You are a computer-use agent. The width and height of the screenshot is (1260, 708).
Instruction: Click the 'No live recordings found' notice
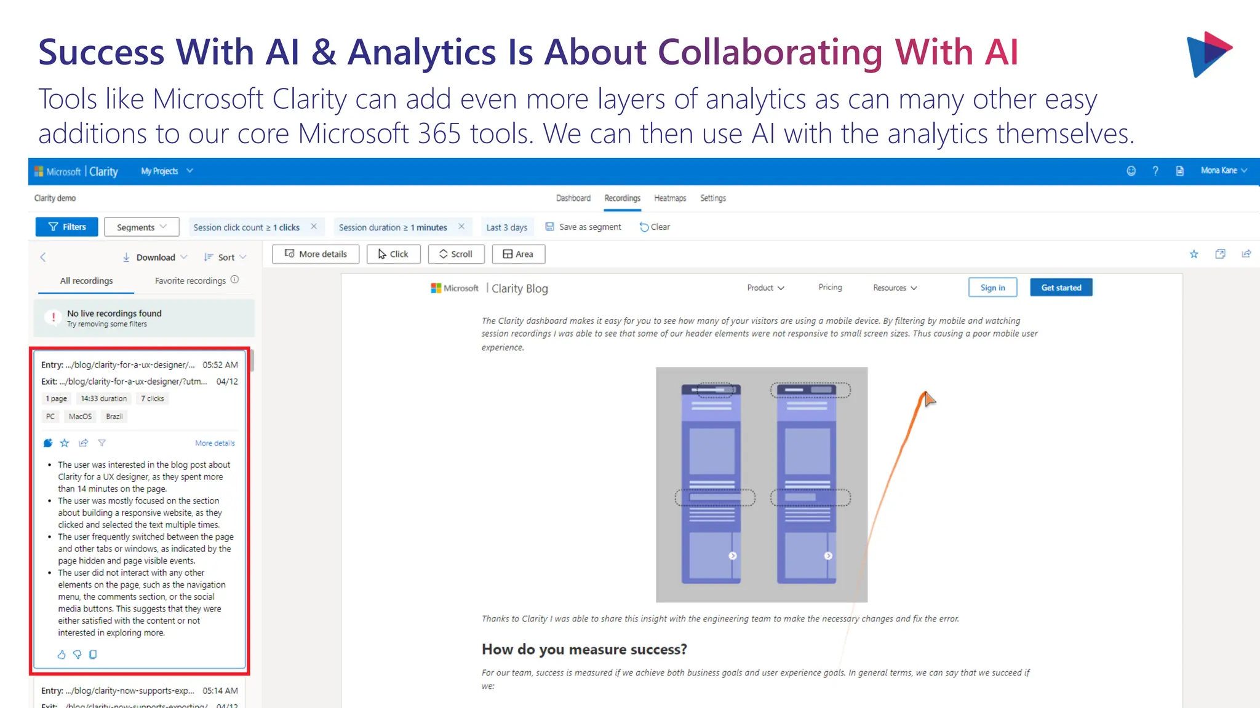click(144, 318)
